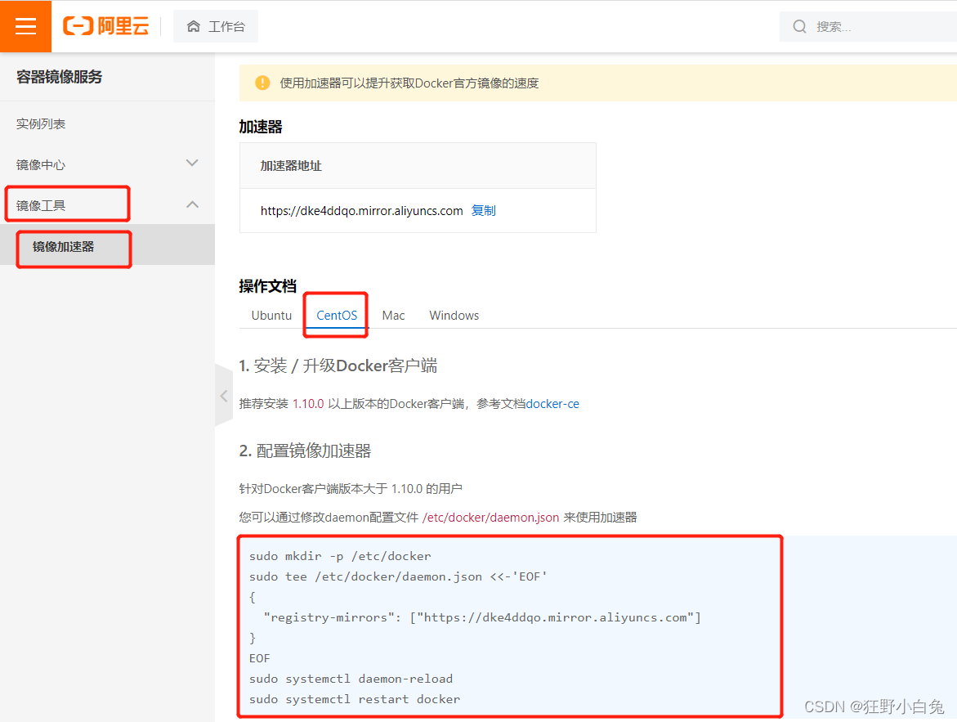The height and width of the screenshot is (722, 957).
Task: Open the orange hamburger menu
Action: pos(25,26)
